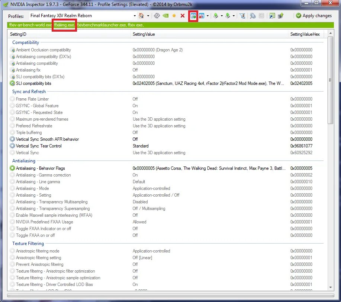
Task: Sort by the SettingID column header
Action: 69,34
